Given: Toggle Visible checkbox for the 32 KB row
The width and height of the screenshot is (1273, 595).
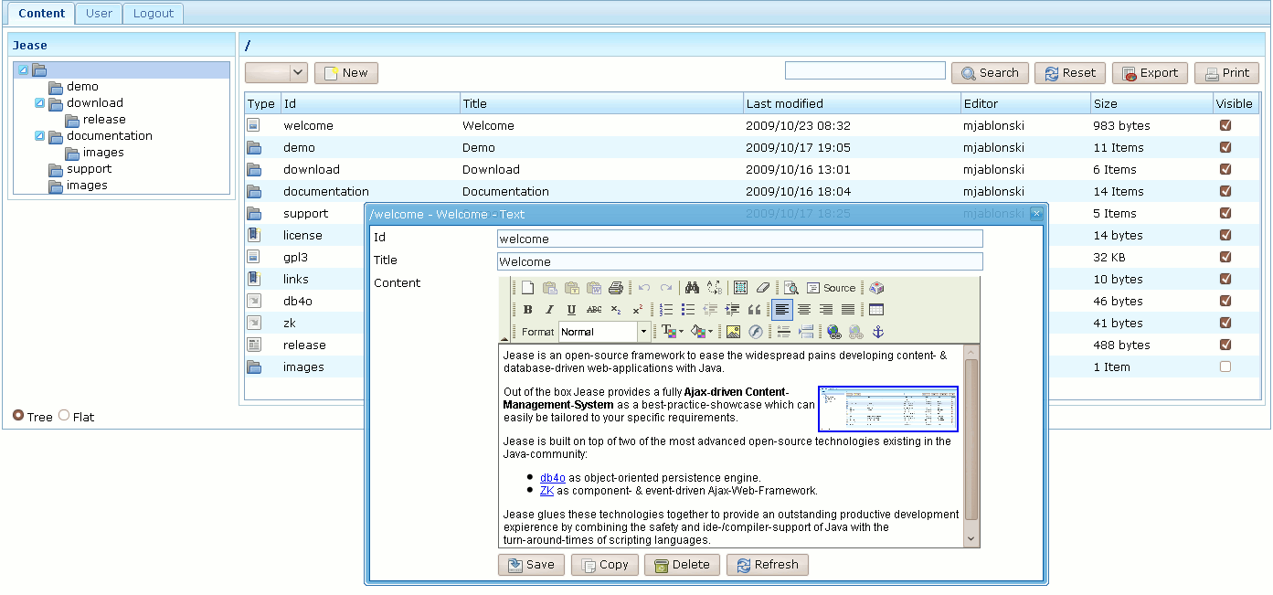Looking at the screenshot, I should pyautogui.click(x=1225, y=257).
